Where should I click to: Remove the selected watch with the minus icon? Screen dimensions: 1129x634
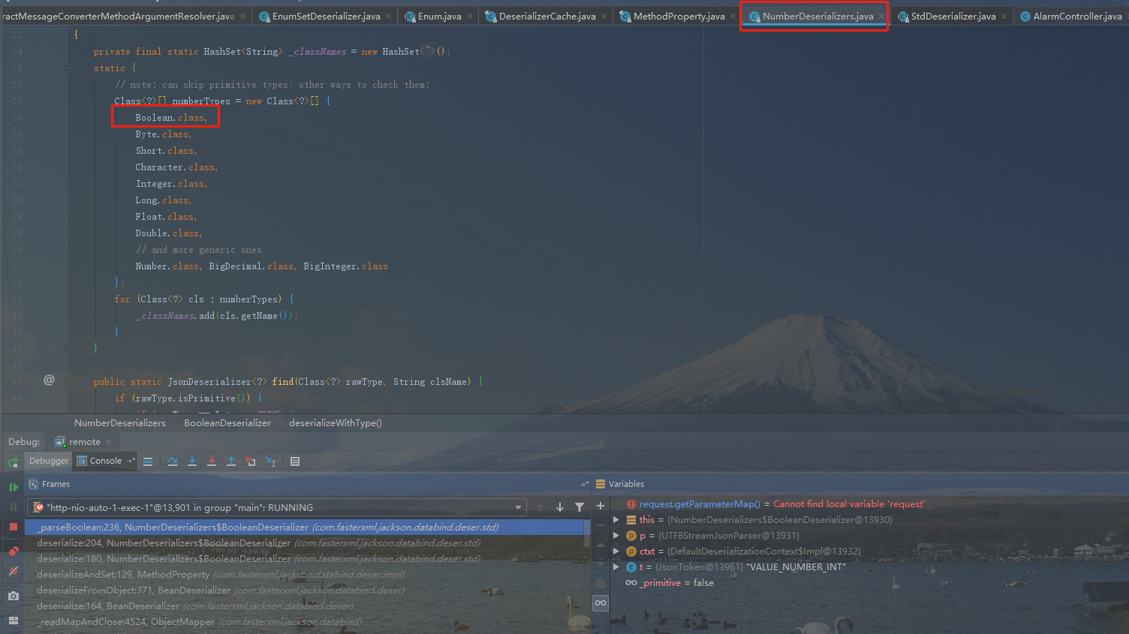click(x=601, y=525)
